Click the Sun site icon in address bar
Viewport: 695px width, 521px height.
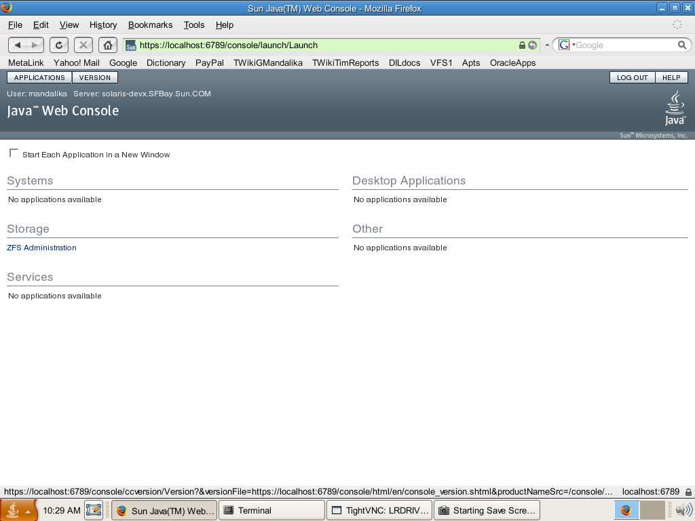coord(131,45)
